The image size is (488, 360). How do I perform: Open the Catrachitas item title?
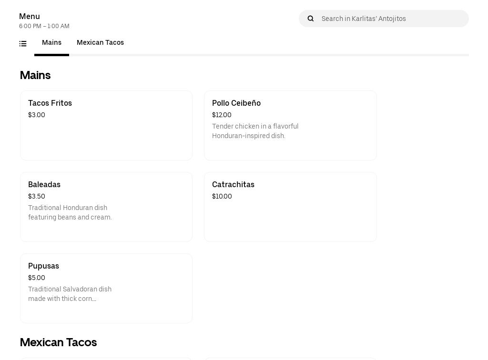(233, 185)
